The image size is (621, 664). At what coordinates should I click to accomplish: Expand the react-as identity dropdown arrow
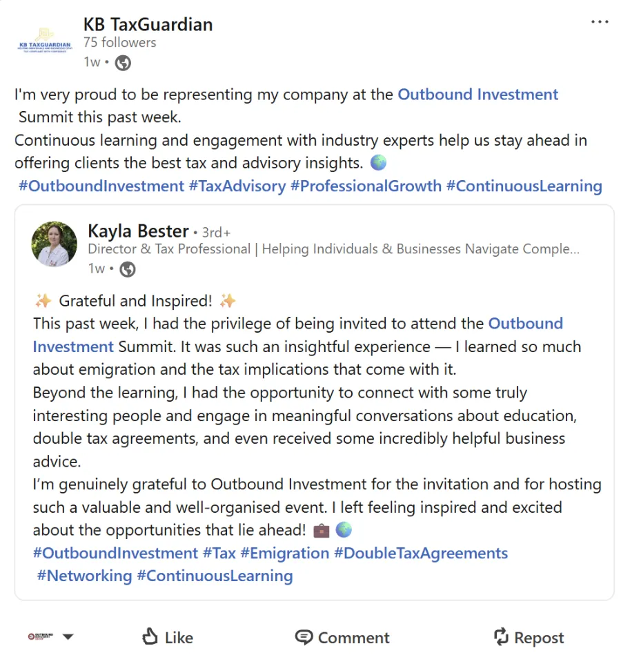coord(68,637)
